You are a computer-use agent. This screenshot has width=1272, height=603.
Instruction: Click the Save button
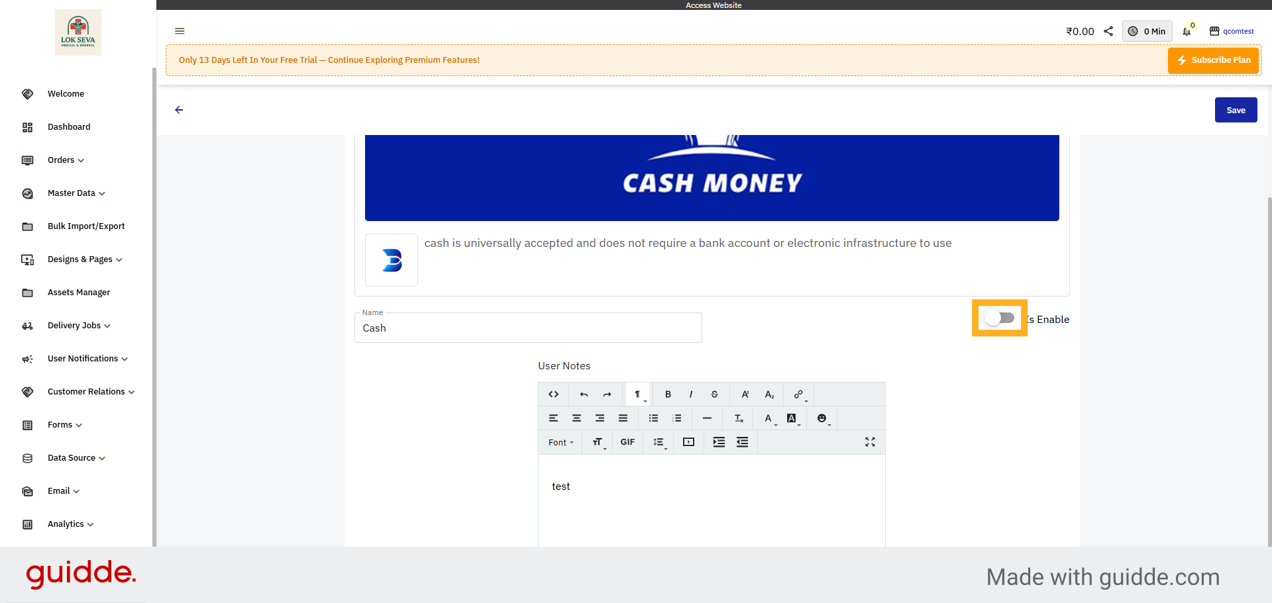point(1236,110)
